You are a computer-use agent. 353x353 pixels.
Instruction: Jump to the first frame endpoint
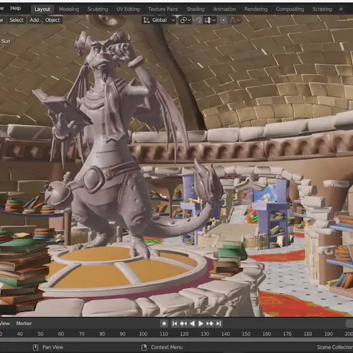coord(175,323)
